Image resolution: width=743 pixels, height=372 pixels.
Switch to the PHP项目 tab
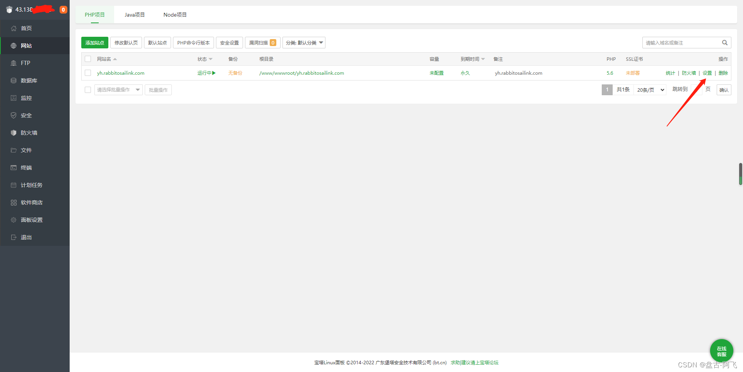(x=95, y=15)
